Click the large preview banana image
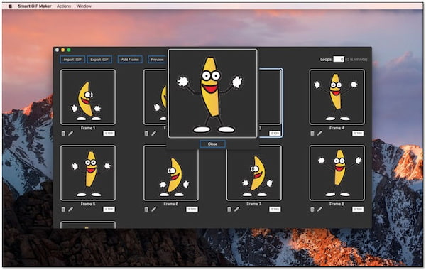 (x=212, y=94)
